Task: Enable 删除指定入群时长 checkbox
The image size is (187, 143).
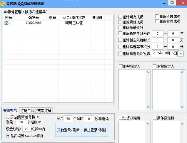Action: click(x=120, y=40)
